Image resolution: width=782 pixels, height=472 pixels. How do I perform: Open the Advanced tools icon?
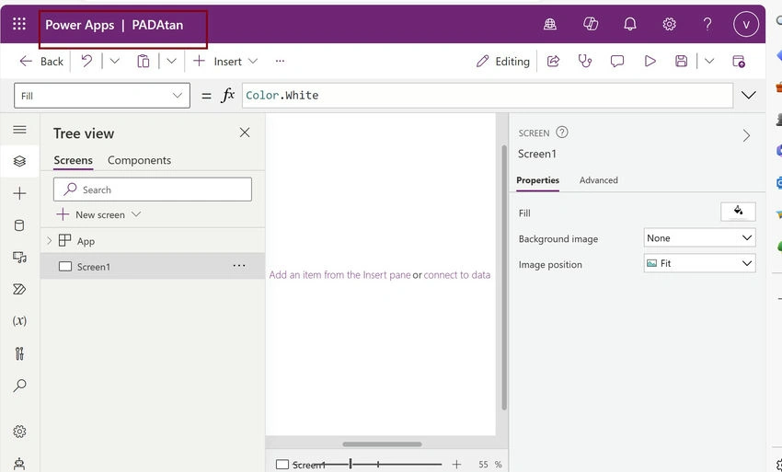(19, 353)
